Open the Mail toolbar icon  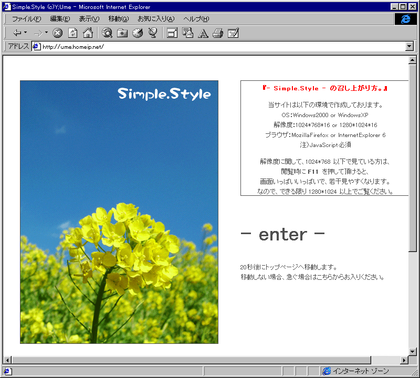(x=187, y=33)
